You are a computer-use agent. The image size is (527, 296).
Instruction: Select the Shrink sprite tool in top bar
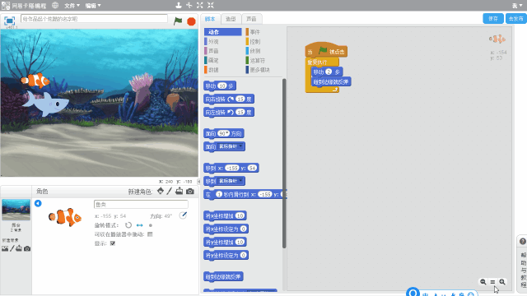point(211,5)
